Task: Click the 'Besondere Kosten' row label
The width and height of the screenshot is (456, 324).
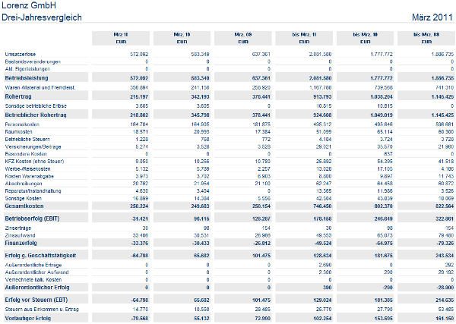Action: [x=26, y=154]
